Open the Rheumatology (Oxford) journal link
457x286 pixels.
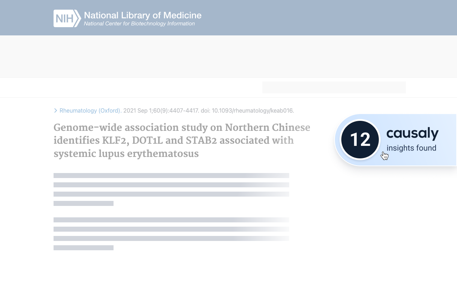(90, 111)
